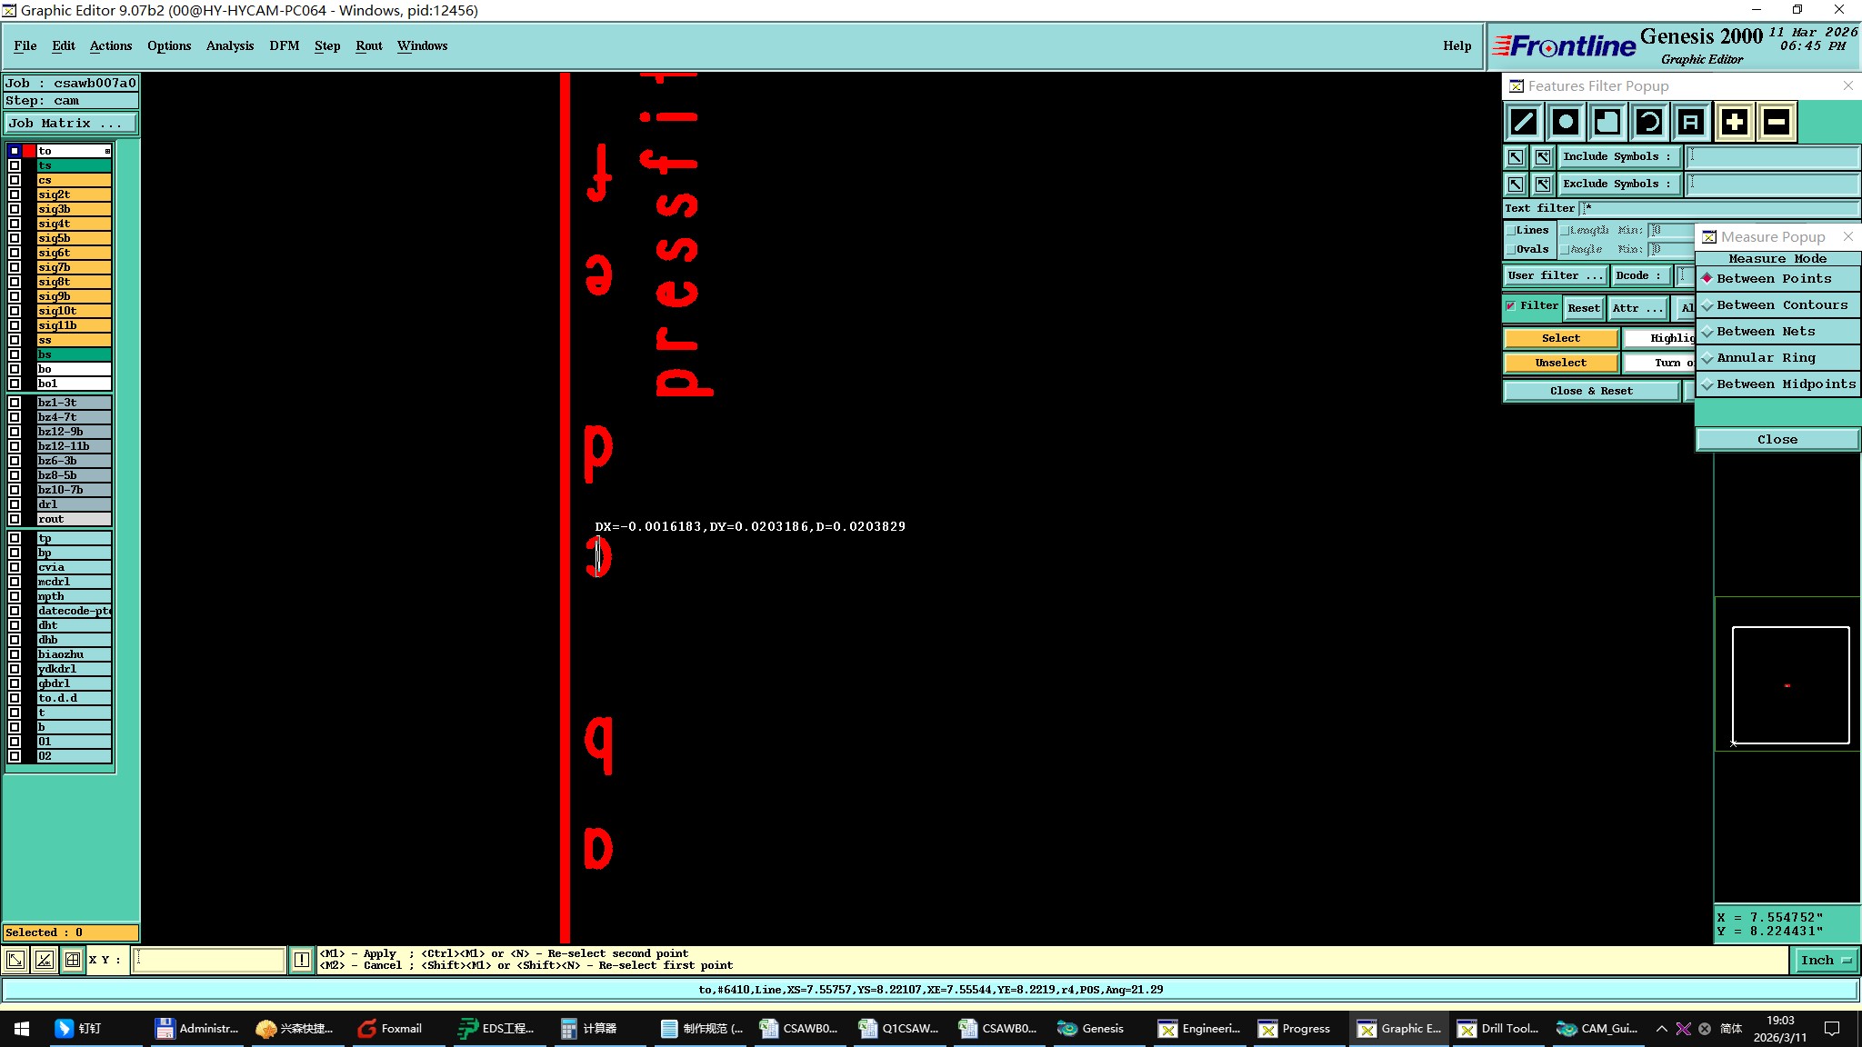Toggle the pad (circle) feature filter icon

[x=1566, y=122]
